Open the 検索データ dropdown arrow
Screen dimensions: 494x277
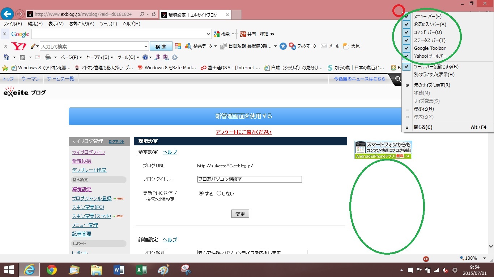point(216,46)
